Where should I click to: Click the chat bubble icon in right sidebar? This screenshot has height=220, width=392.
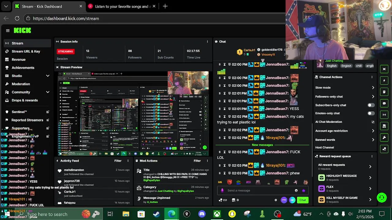pyautogui.click(x=384, y=103)
